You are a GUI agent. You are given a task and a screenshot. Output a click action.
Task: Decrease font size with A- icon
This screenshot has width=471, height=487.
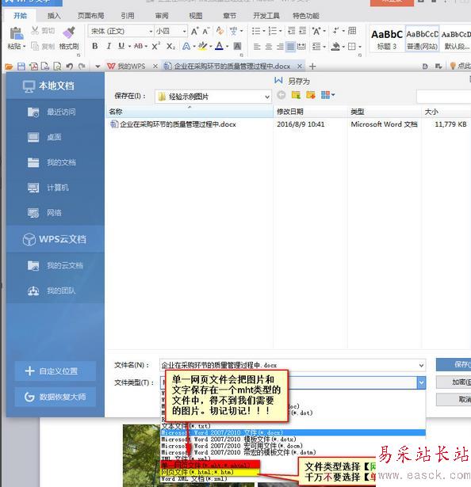click(205, 31)
